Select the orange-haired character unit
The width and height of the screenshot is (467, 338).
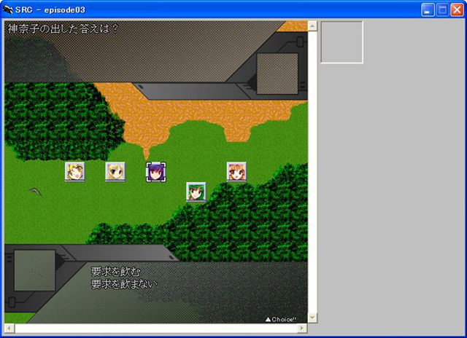236,171
